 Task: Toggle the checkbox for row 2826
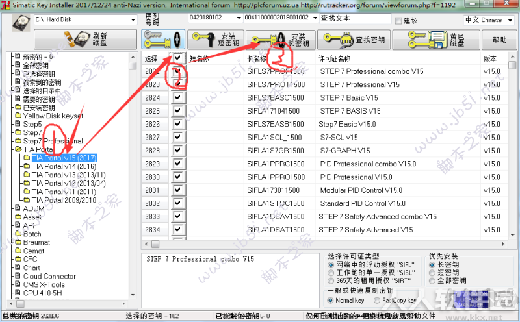[x=177, y=124]
